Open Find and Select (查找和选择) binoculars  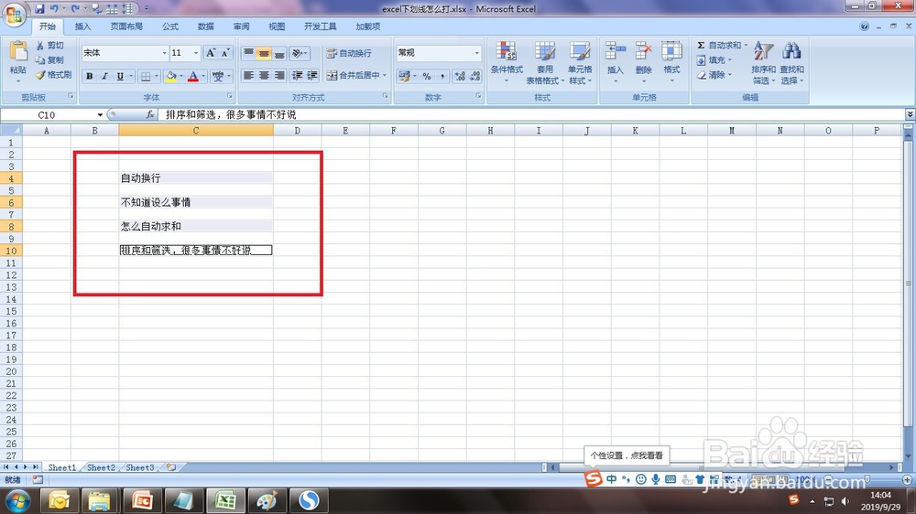pyautogui.click(x=791, y=62)
